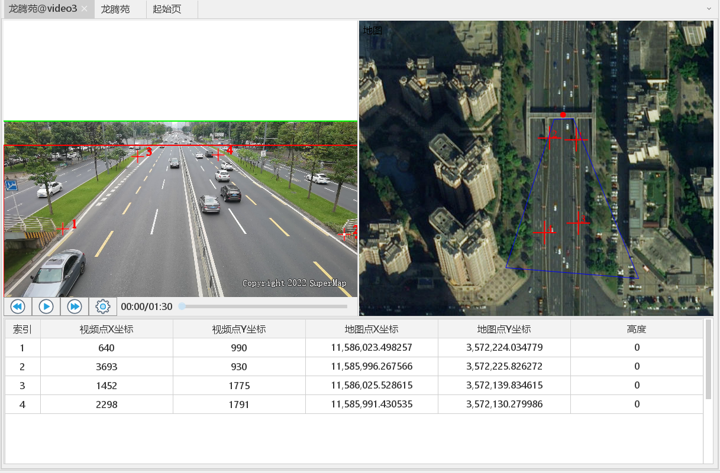Image resolution: width=720 pixels, height=473 pixels.
Task: Select control point 4 marker in video
Action: coord(218,154)
